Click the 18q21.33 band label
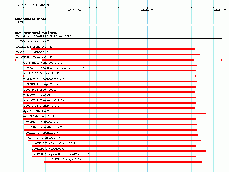The image size is (229, 172). pyautogui.click(x=22, y=22)
